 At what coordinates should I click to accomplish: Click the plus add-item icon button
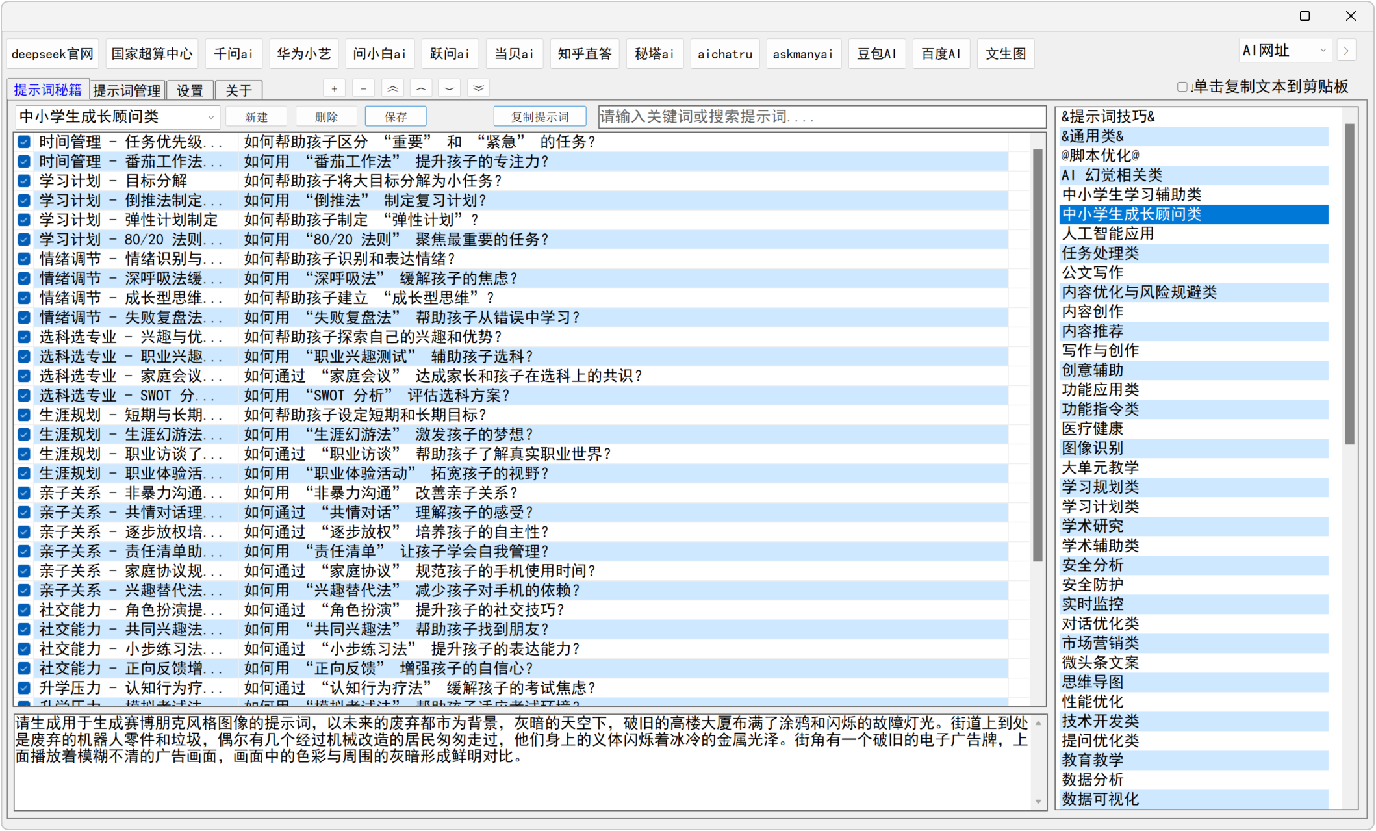[x=334, y=89]
